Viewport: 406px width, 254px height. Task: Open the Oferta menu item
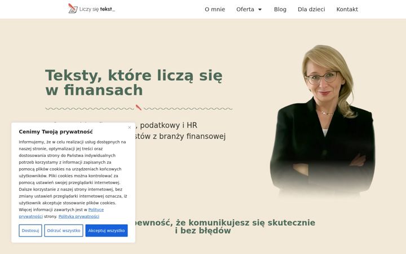[x=245, y=10]
